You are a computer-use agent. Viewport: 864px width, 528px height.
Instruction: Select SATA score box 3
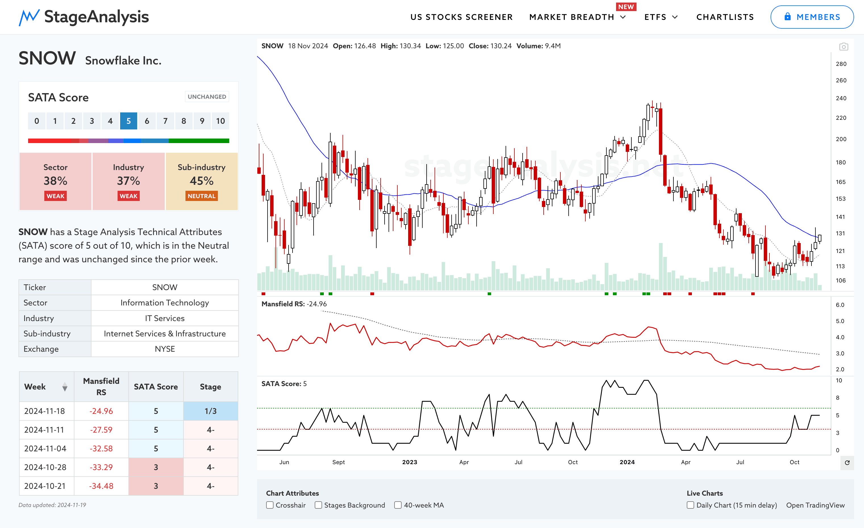pyautogui.click(x=91, y=121)
